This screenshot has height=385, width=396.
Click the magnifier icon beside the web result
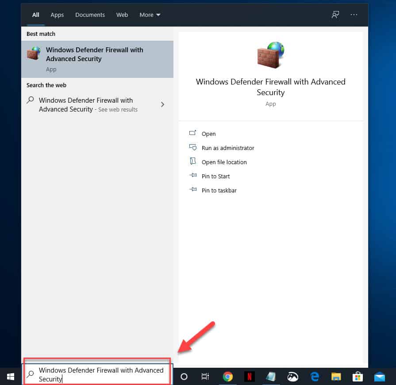coord(30,100)
